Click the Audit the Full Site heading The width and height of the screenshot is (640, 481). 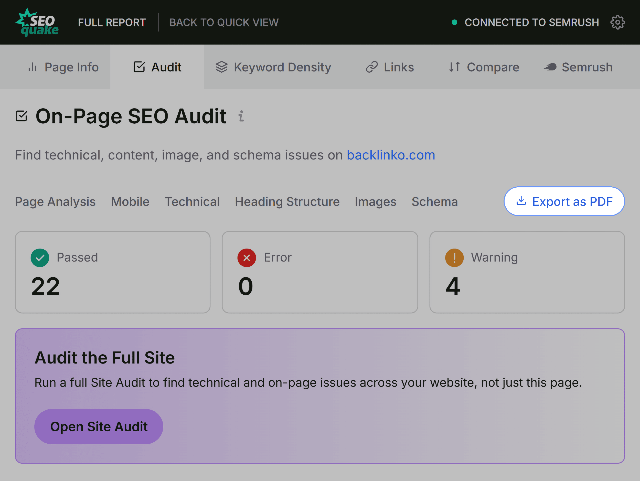pos(105,358)
